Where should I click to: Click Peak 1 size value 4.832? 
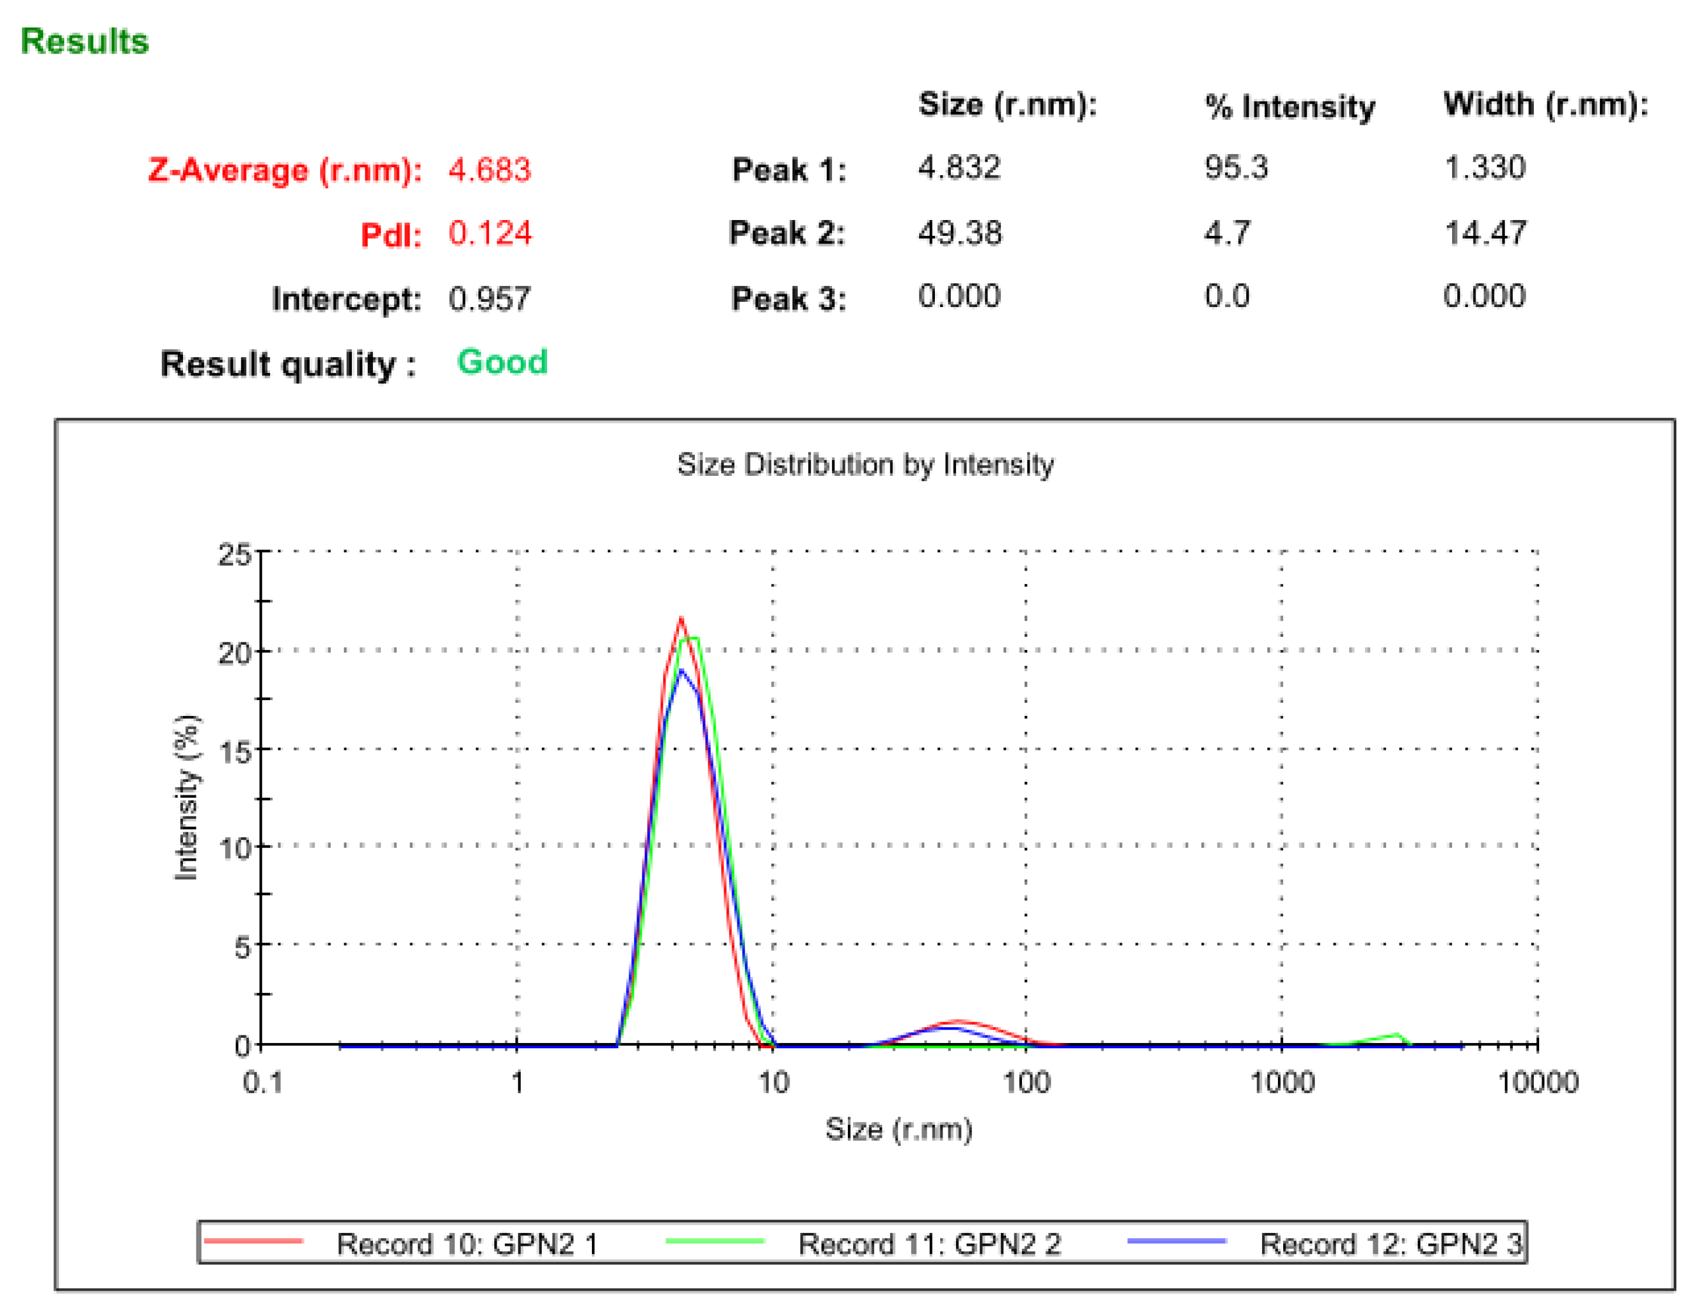[959, 168]
